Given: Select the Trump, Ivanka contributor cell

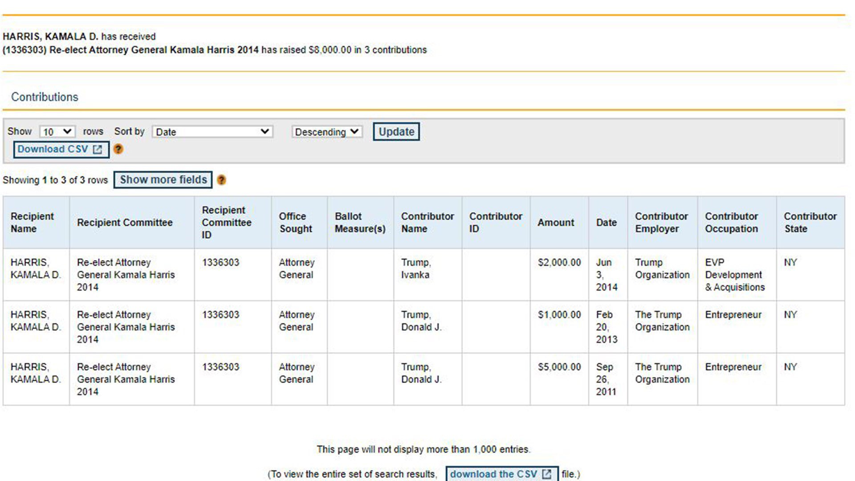Looking at the screenshot, I should tap(415, 269).
